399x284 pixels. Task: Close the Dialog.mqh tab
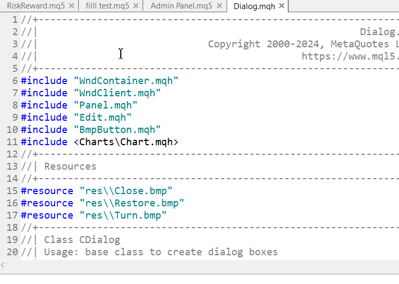click(281, 6)
